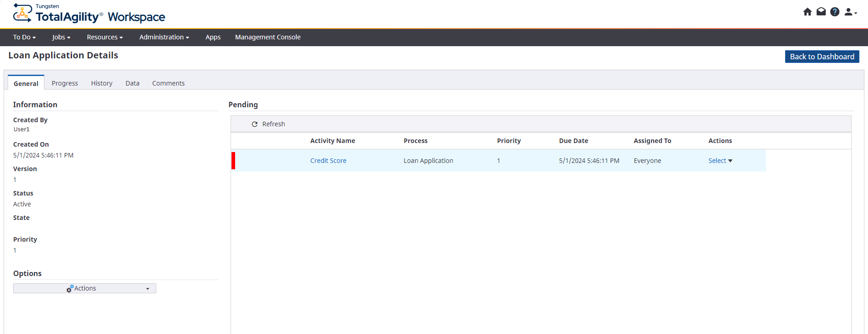868x334 pixels.
Task: Switch to the Progress tab
Action: [x=65, y=83]
